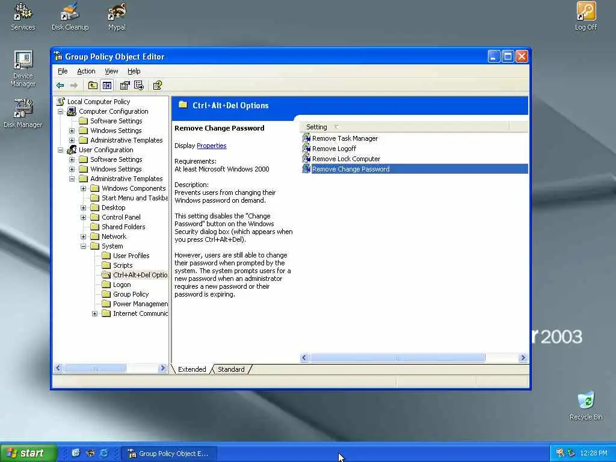This screenshot has width=616, height=462.
Task: Expand the Network folder node
Action: coord(83,236)
